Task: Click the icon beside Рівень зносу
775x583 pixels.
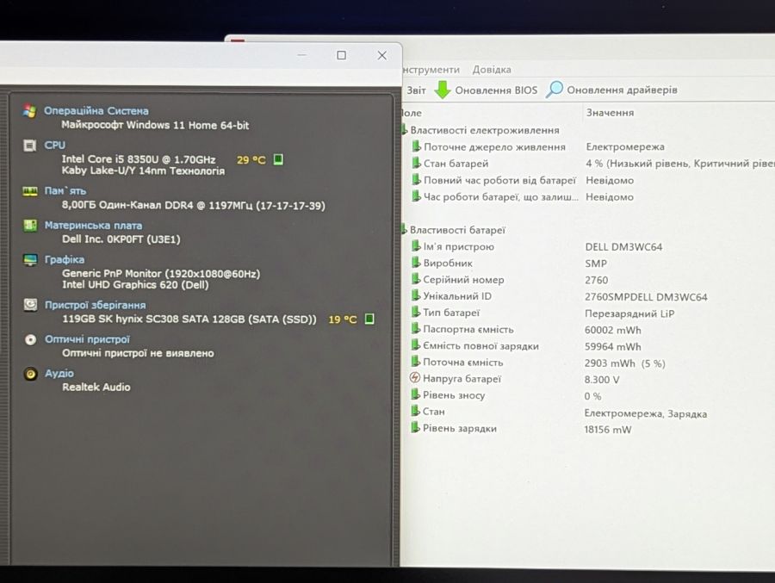Action: [415, 394]
